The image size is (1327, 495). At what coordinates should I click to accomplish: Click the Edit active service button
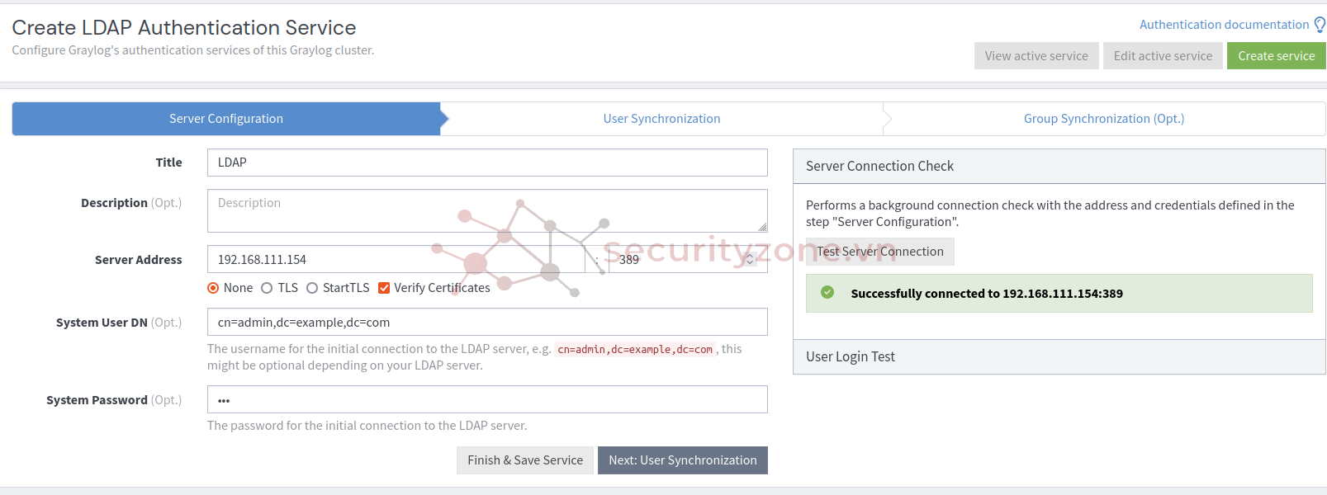1163,56
